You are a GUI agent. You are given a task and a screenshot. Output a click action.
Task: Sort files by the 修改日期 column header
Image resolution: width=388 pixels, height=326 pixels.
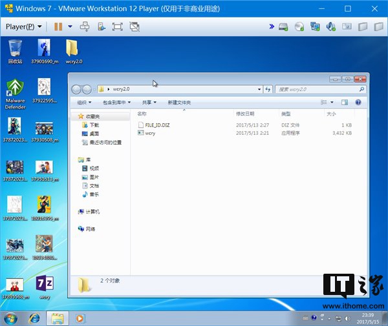tap(246, 114)
